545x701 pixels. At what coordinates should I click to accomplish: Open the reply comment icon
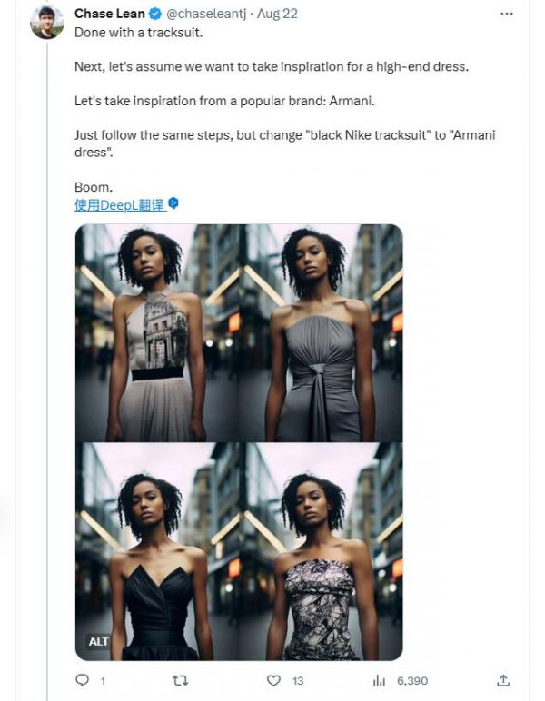[x=82, y=680]
